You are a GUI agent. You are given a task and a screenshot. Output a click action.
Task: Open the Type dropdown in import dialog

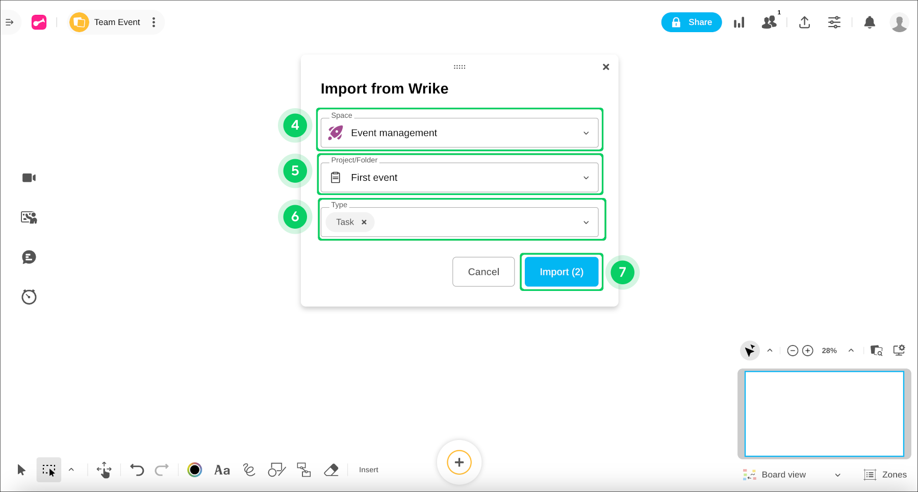[585, 222]
